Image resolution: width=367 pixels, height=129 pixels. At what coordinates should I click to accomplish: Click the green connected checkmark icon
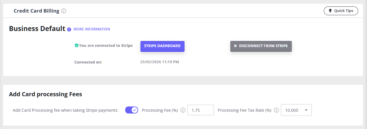click(76, 46)
